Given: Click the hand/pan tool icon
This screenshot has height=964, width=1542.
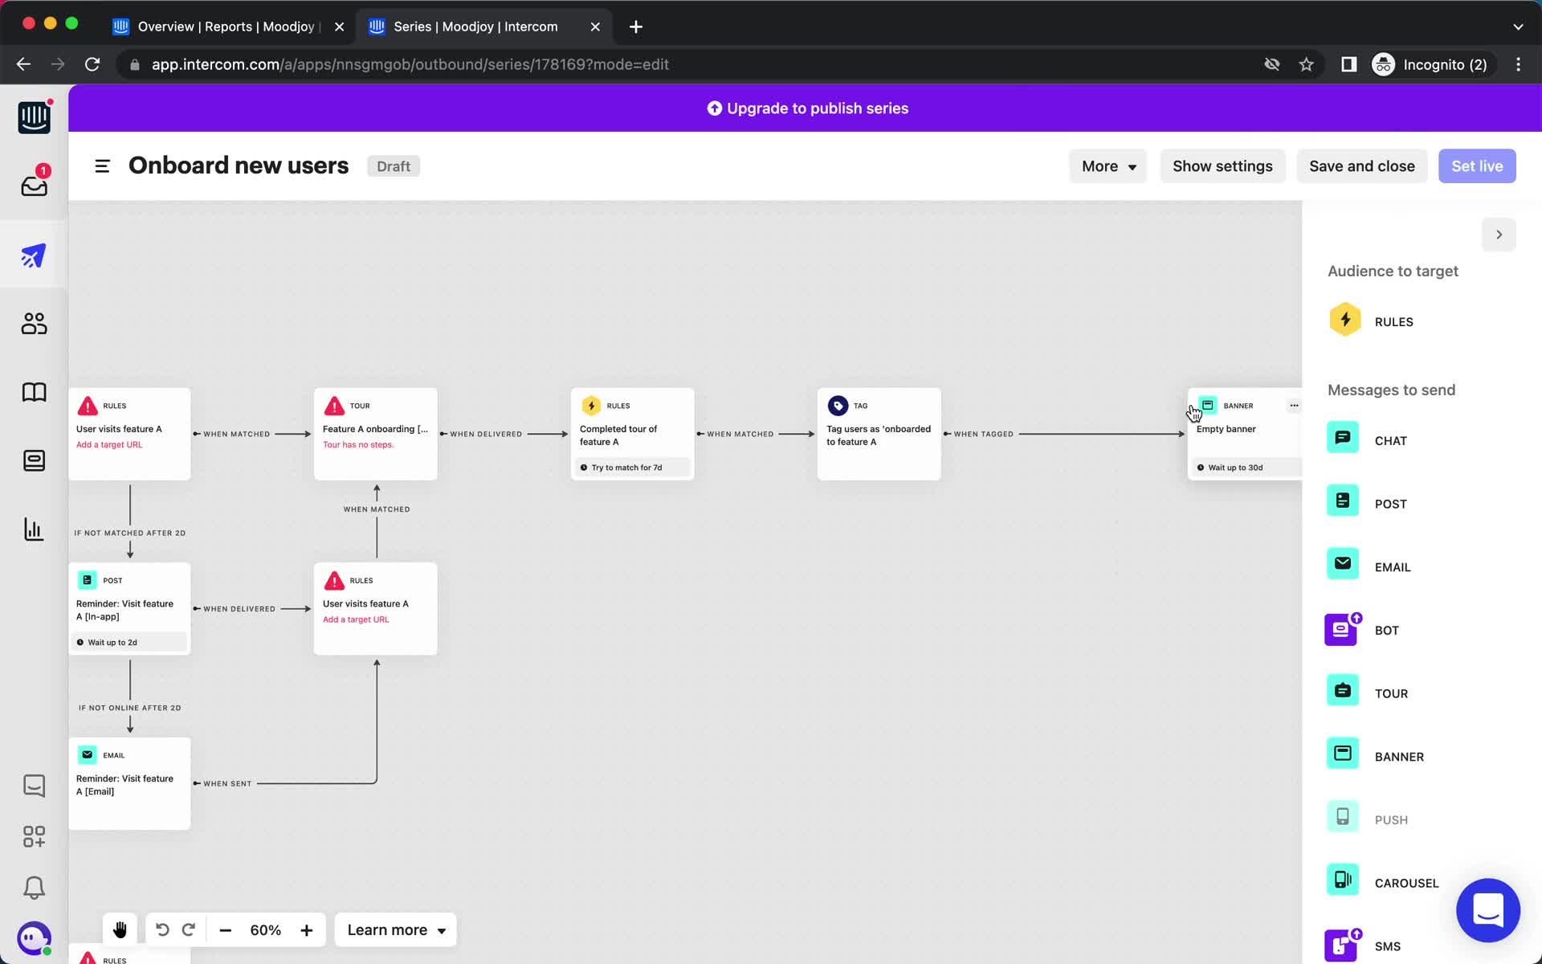Looking at the screenshot, I should click(x=119, y=929).
